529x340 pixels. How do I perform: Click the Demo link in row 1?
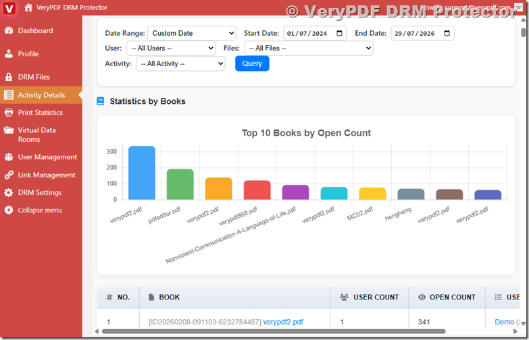[504, 322]
